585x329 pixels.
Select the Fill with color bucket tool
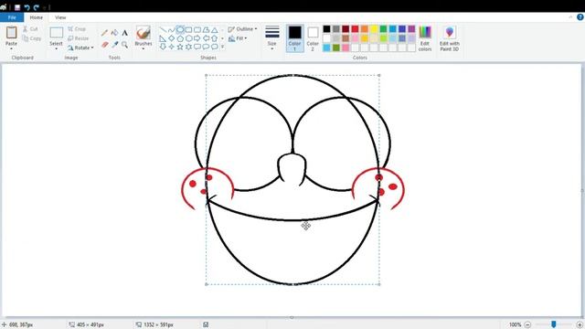coord(115,33)
